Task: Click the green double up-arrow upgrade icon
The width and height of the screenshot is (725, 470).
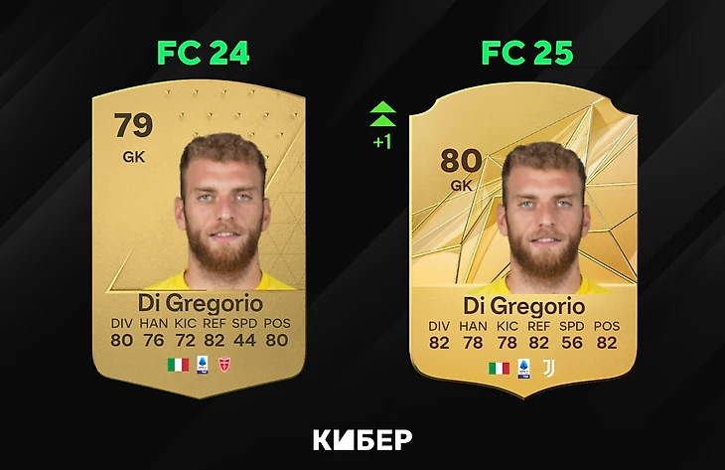Action: point(382,114)
